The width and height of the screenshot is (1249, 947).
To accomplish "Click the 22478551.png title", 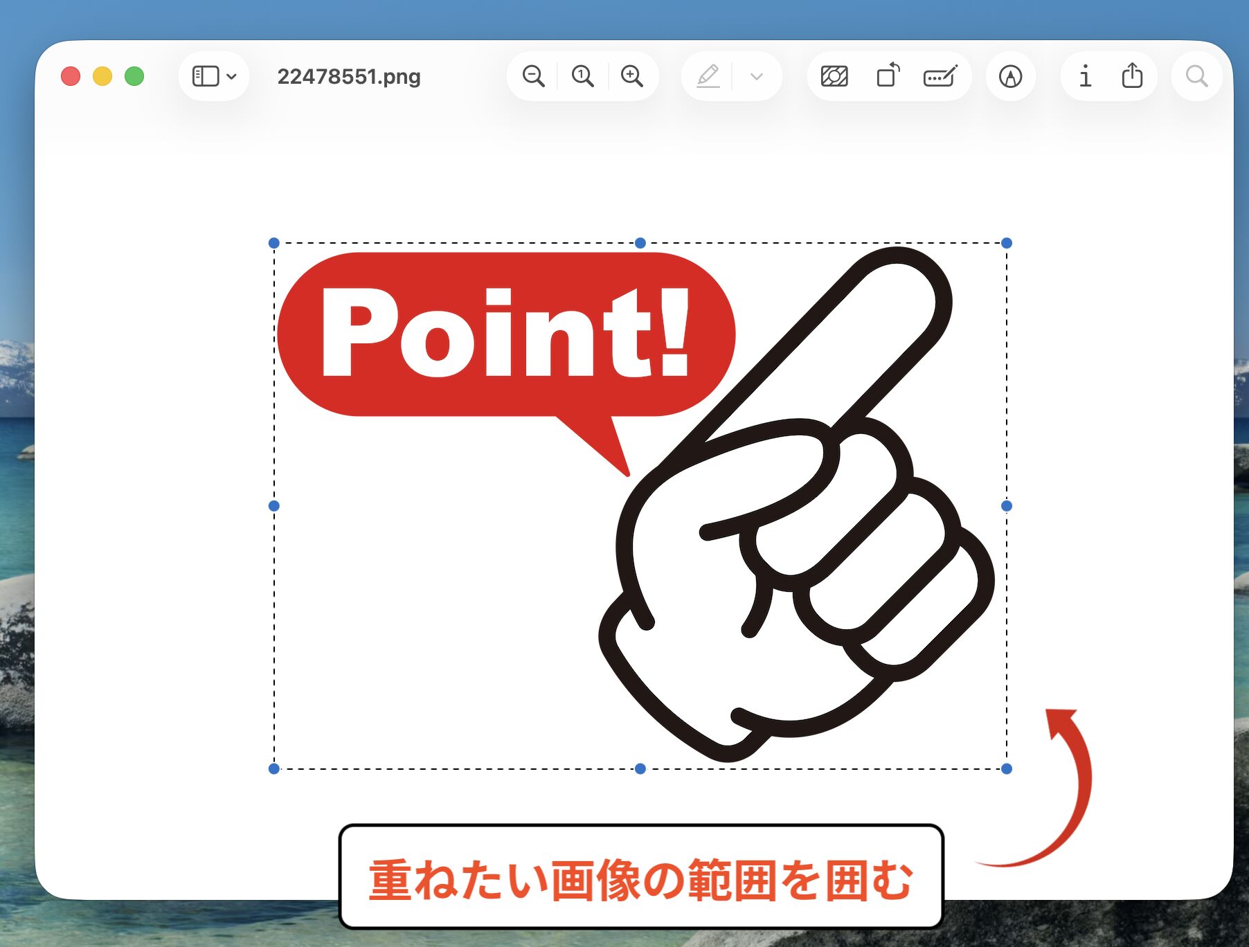I will click(x=348, y=77).
